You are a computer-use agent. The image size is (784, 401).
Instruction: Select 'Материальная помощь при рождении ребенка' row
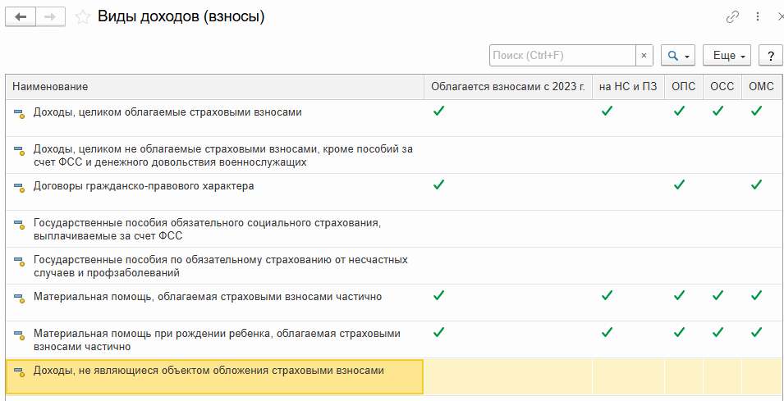[x=393, y=339]
